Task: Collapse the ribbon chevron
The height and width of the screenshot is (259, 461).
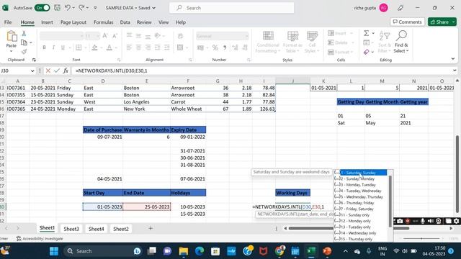Action: 453,59
